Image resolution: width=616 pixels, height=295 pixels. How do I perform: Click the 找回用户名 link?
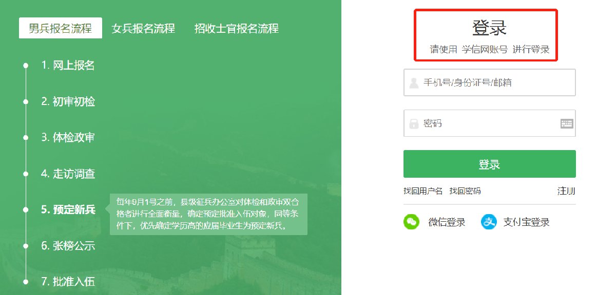click(423, 191)
